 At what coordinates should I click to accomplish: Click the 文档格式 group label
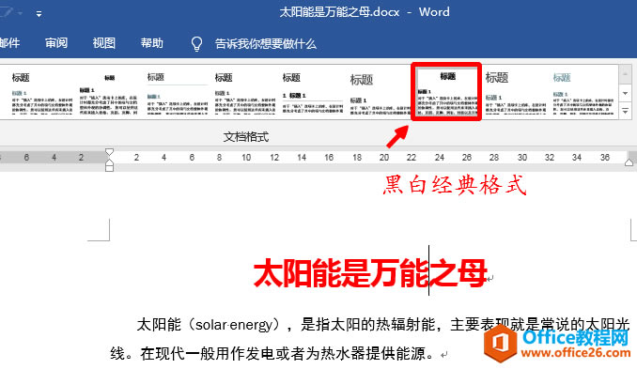tap(246, 137)
